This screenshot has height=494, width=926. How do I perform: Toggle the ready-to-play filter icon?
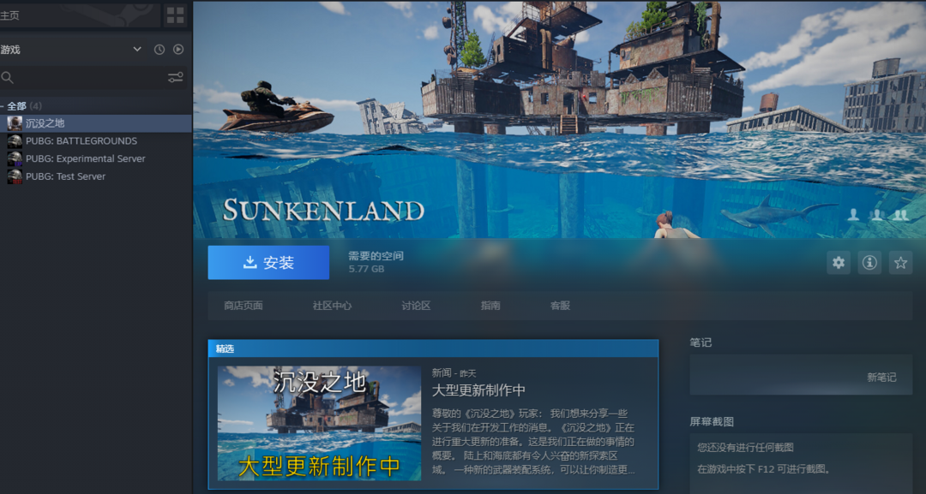click(x=178, y=50)
